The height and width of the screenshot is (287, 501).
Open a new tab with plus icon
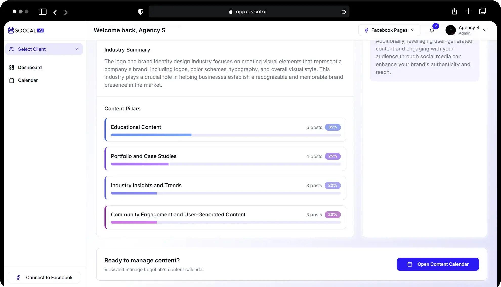pos(468,11)
